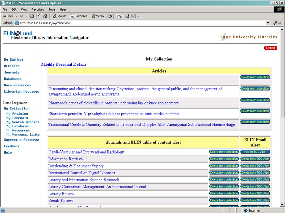
Task: Open the Mail icon dropdown arrow
Action: click(122, 16)
